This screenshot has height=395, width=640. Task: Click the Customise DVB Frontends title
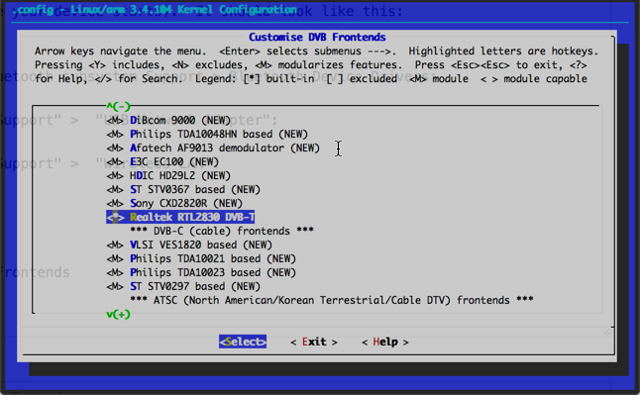(317, 38)
